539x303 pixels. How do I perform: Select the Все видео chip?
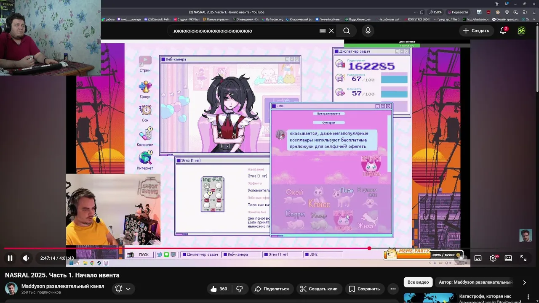[418, 282]
